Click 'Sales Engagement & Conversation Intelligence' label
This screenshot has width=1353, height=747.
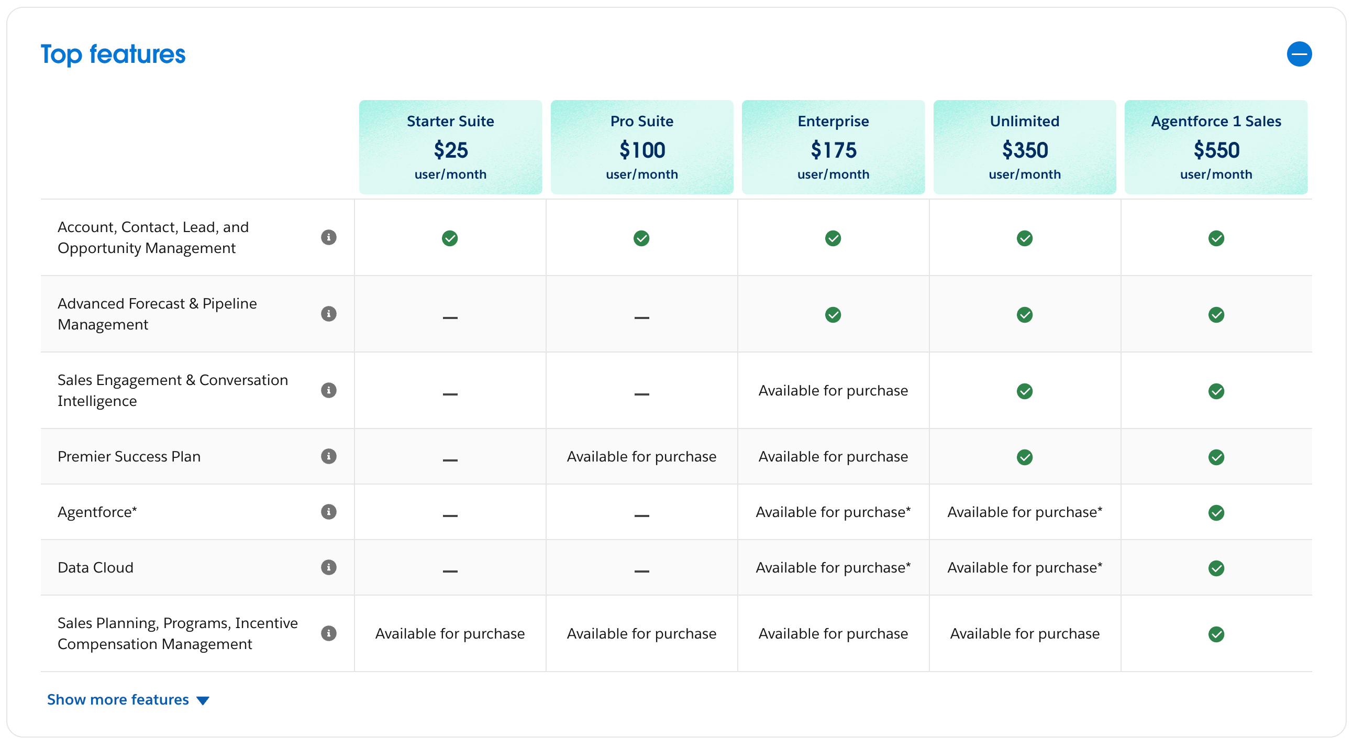click(173, 390)
